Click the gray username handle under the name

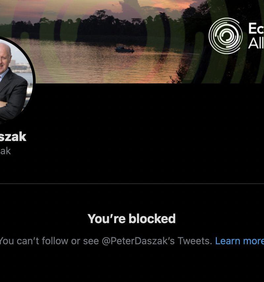click(5, 151)
